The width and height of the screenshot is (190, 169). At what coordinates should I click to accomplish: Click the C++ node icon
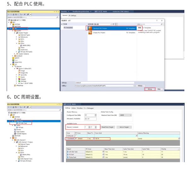coord(13,60)
